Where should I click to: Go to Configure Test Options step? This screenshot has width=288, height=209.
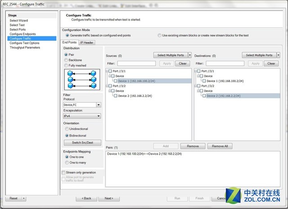pos(24,43)
